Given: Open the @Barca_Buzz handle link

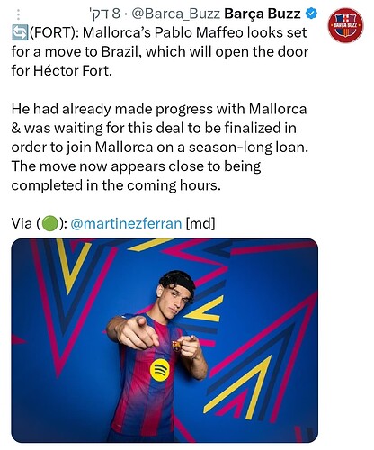Looking at the screenshot, I should (x=176, y=13).
